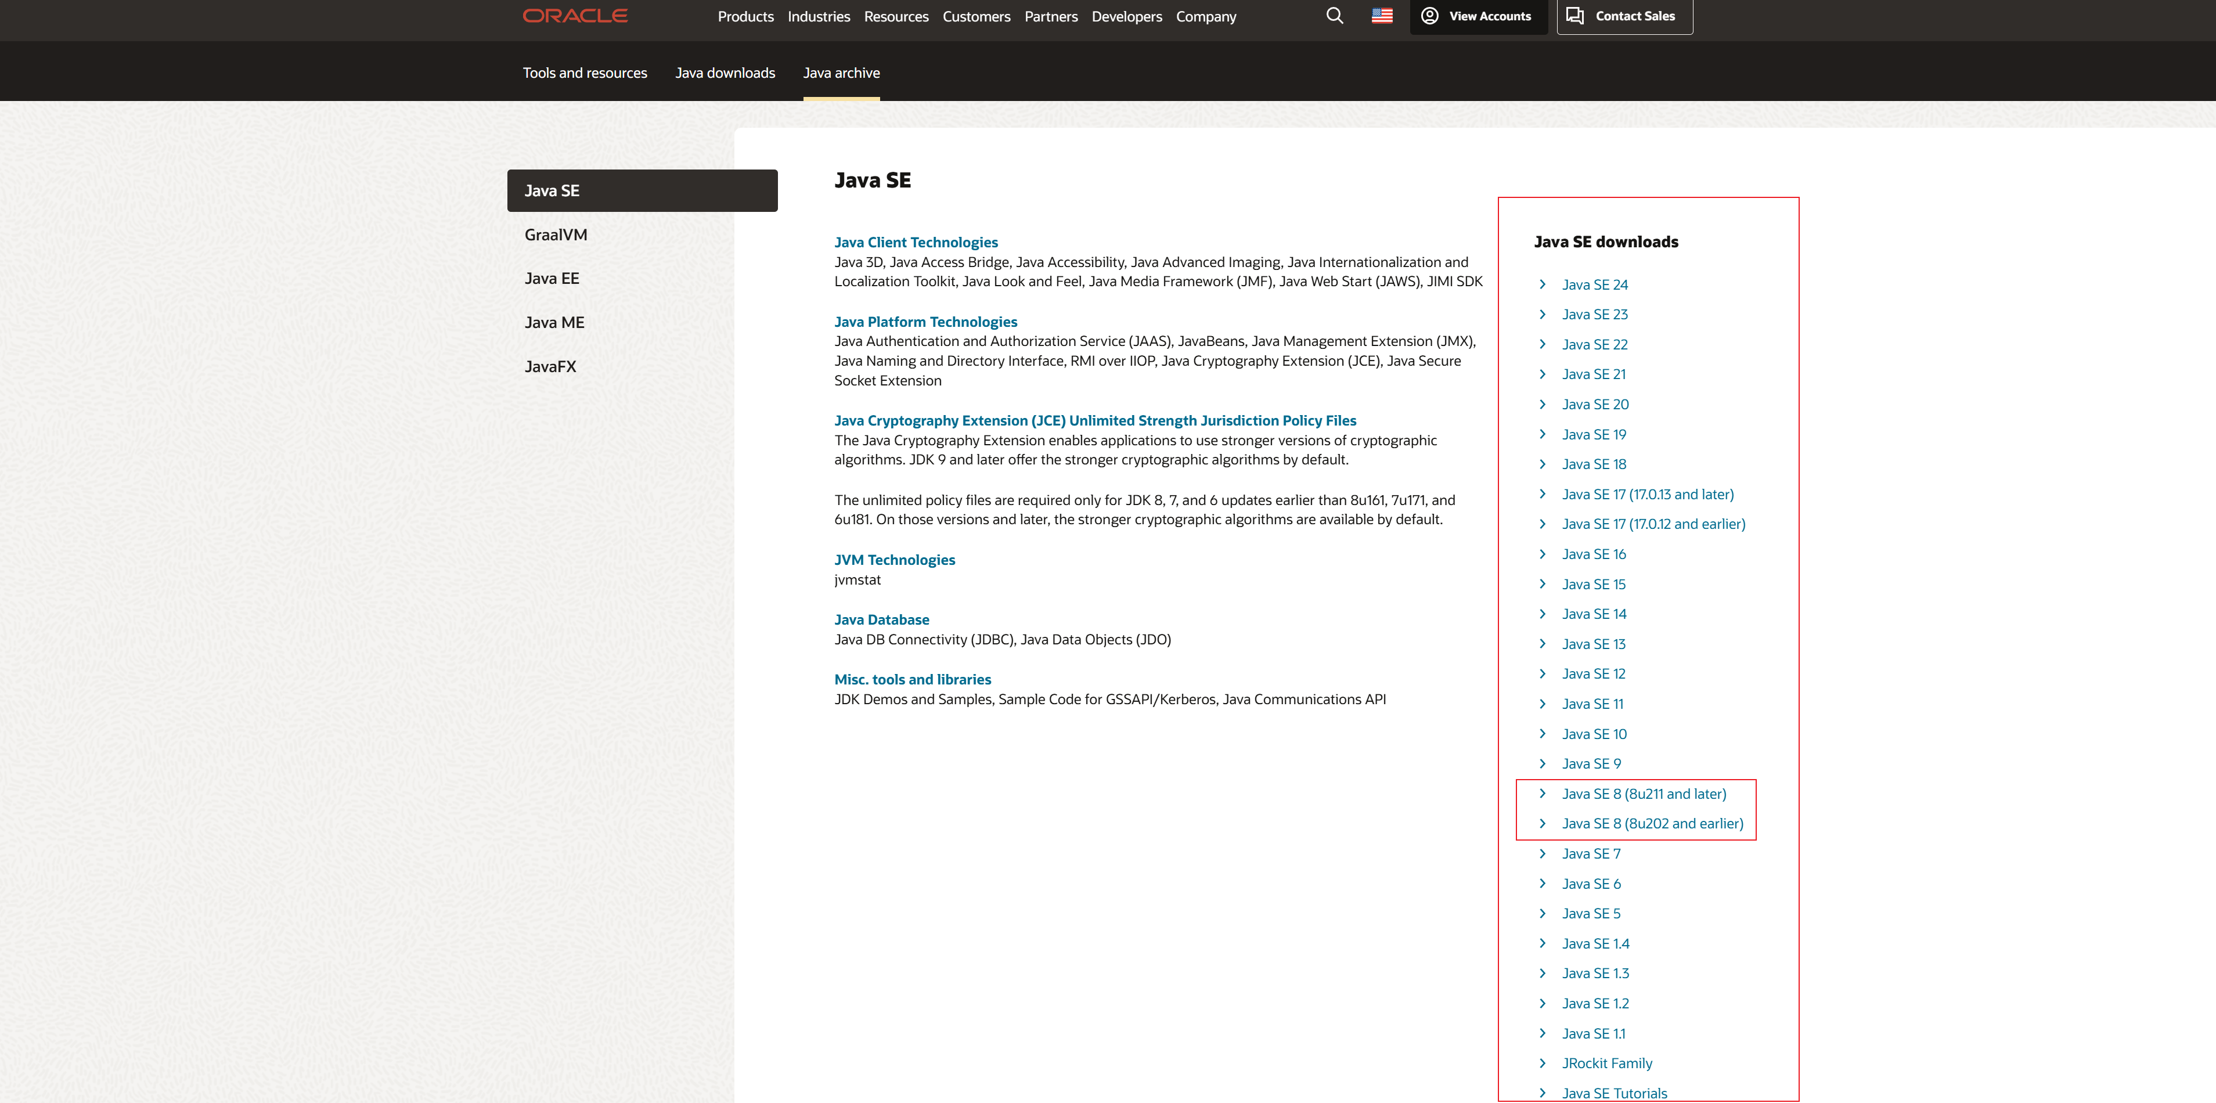Open Java Client Technologies
Viewport: 2216px width, 1103px height.
tap(916, 241)
